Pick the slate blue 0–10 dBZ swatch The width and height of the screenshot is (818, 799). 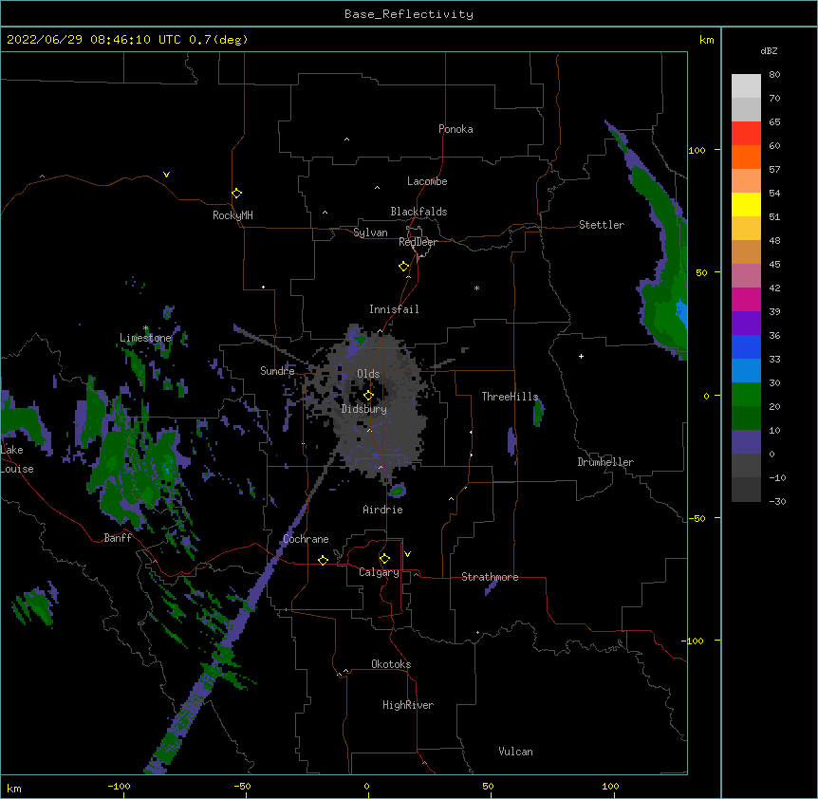point(746,442)
